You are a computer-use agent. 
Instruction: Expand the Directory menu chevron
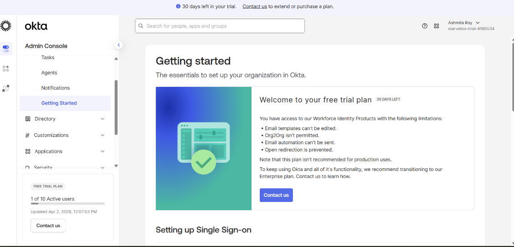click(103, 119)
